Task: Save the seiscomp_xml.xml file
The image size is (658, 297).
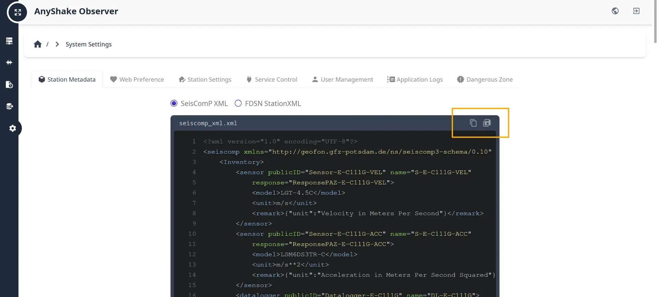Action: coord(487,123)
